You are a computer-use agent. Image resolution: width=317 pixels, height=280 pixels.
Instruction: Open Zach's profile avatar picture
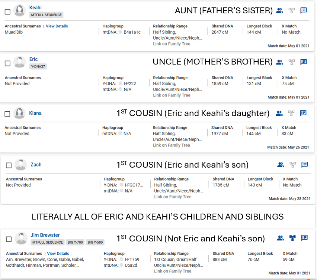click(20, 165)
